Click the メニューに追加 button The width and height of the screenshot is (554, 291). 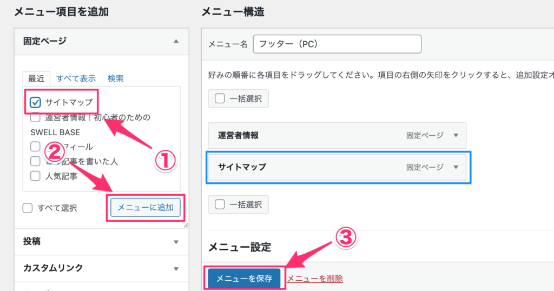[x=146, y=208]
